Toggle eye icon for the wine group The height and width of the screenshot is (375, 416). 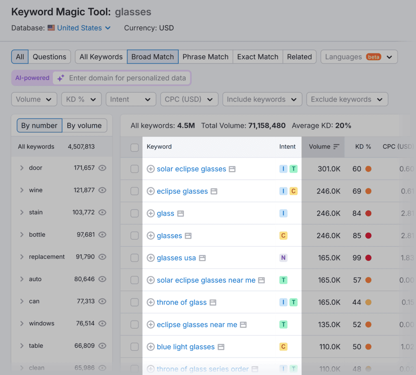click(x=102, y=190)
